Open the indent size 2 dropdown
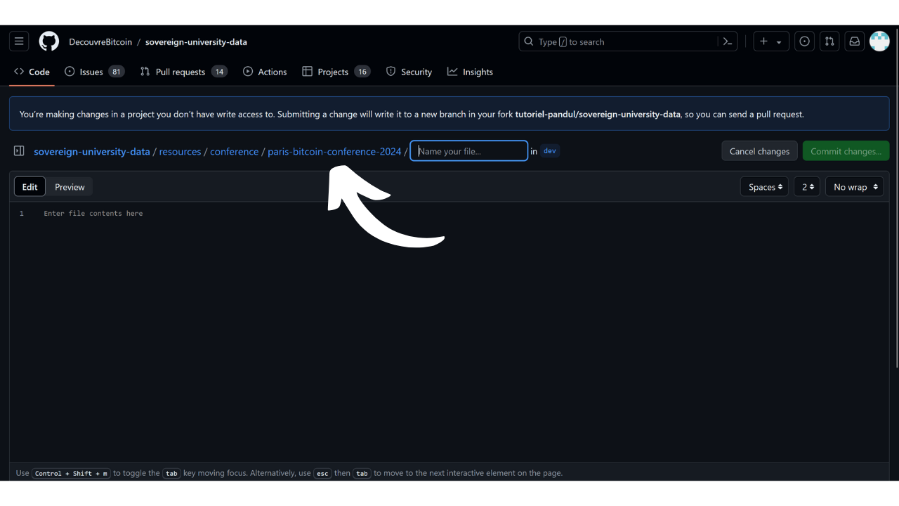Image resolution: width=899 pixels, height=506 pixels. pos(807,187)
